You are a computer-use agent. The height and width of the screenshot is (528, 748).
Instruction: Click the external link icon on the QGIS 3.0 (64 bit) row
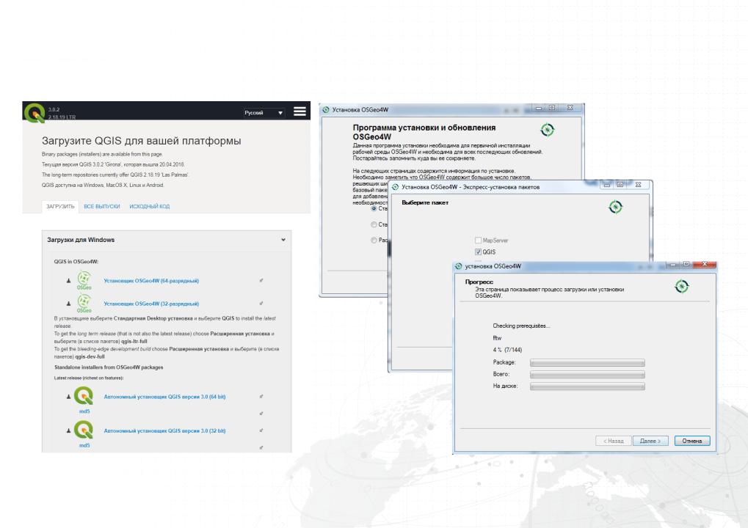(x=261, y=397)
